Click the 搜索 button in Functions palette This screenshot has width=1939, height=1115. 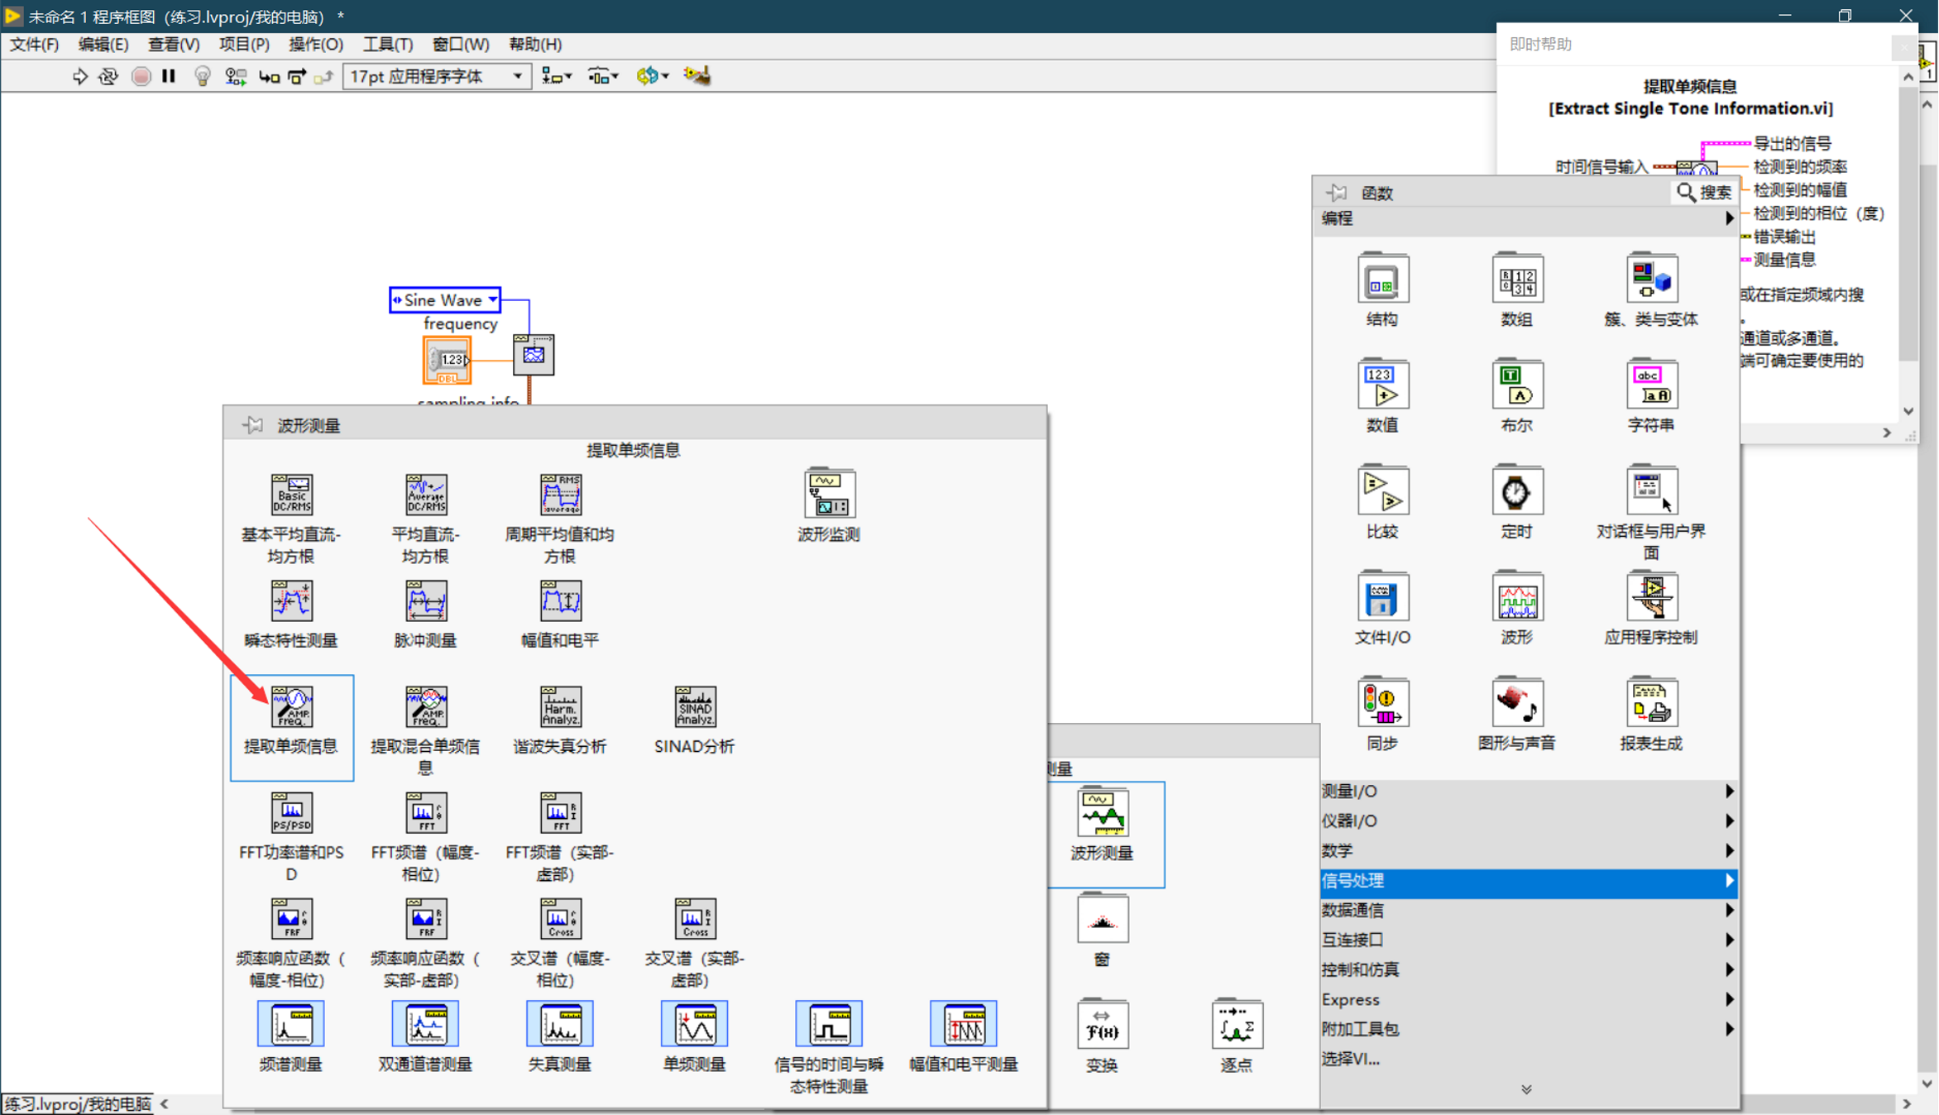pos(1704,193)
